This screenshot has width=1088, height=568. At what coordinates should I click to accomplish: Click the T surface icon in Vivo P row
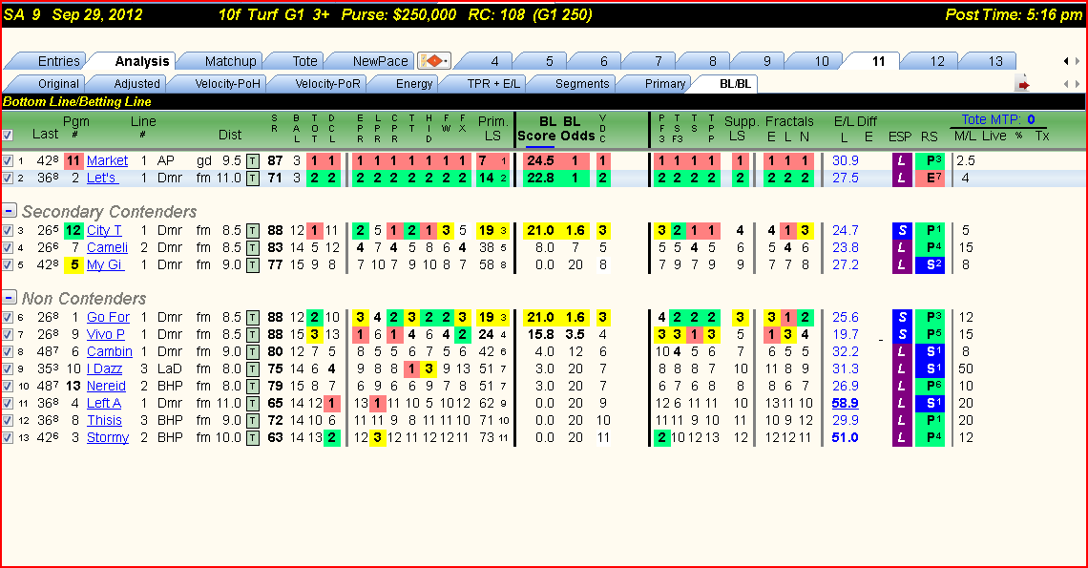253,335
